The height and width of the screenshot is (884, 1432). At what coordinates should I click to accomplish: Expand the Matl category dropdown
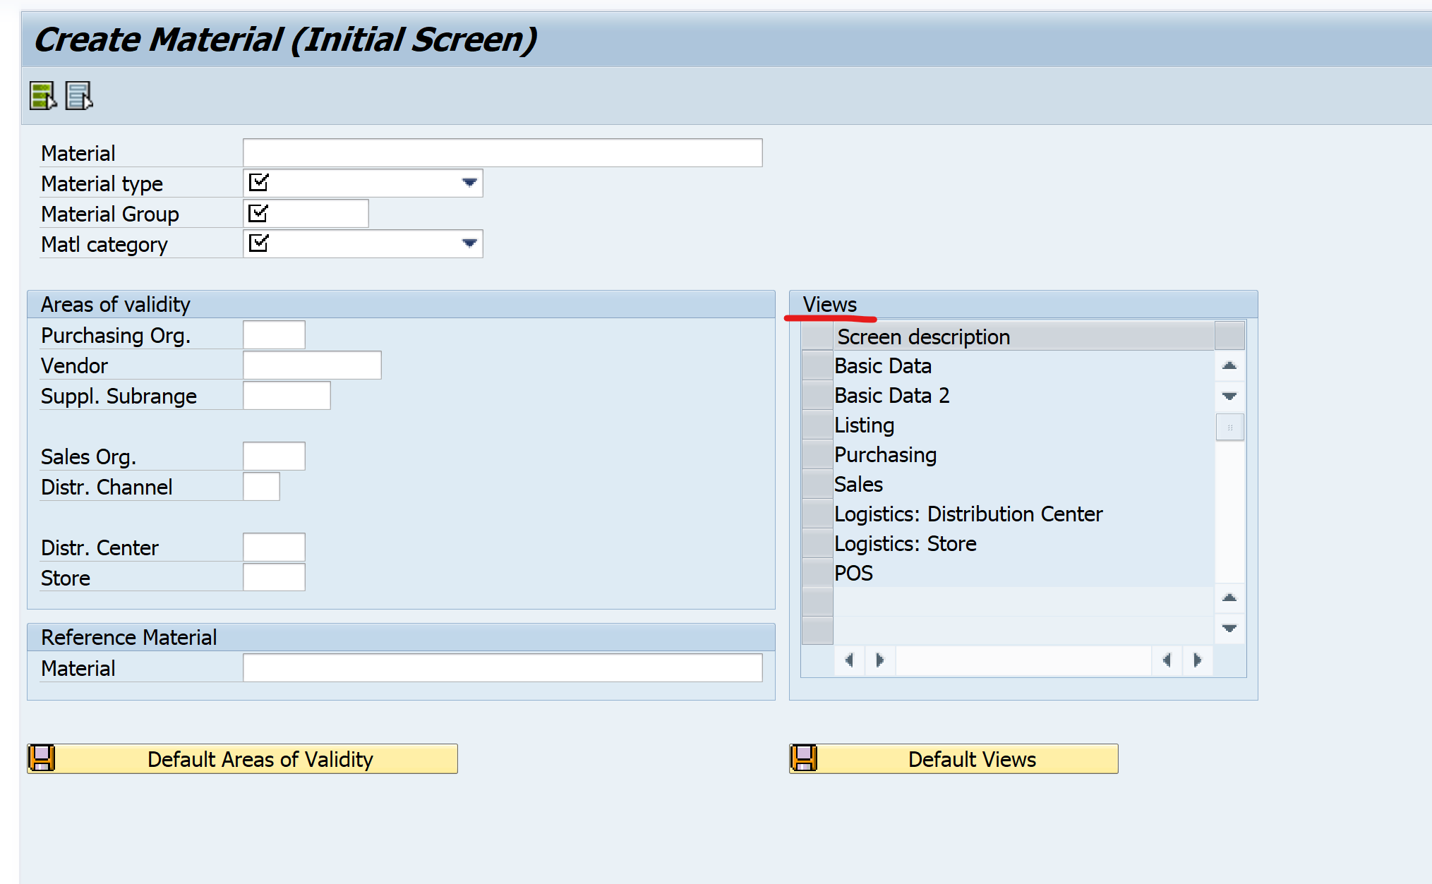[x=469, y=243]
